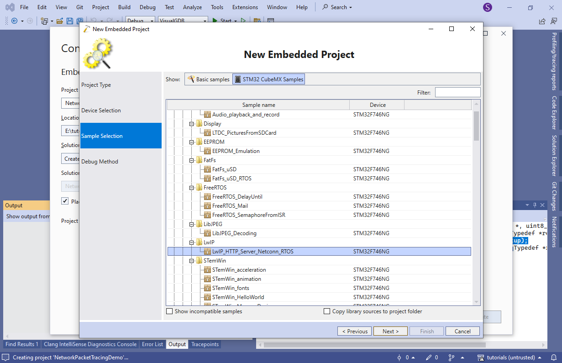Select the STemWin_HelloWorld sample row

319,297
